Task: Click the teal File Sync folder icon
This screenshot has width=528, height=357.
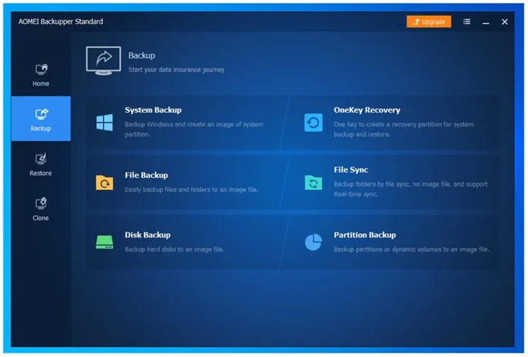Action: click(313, 183)
